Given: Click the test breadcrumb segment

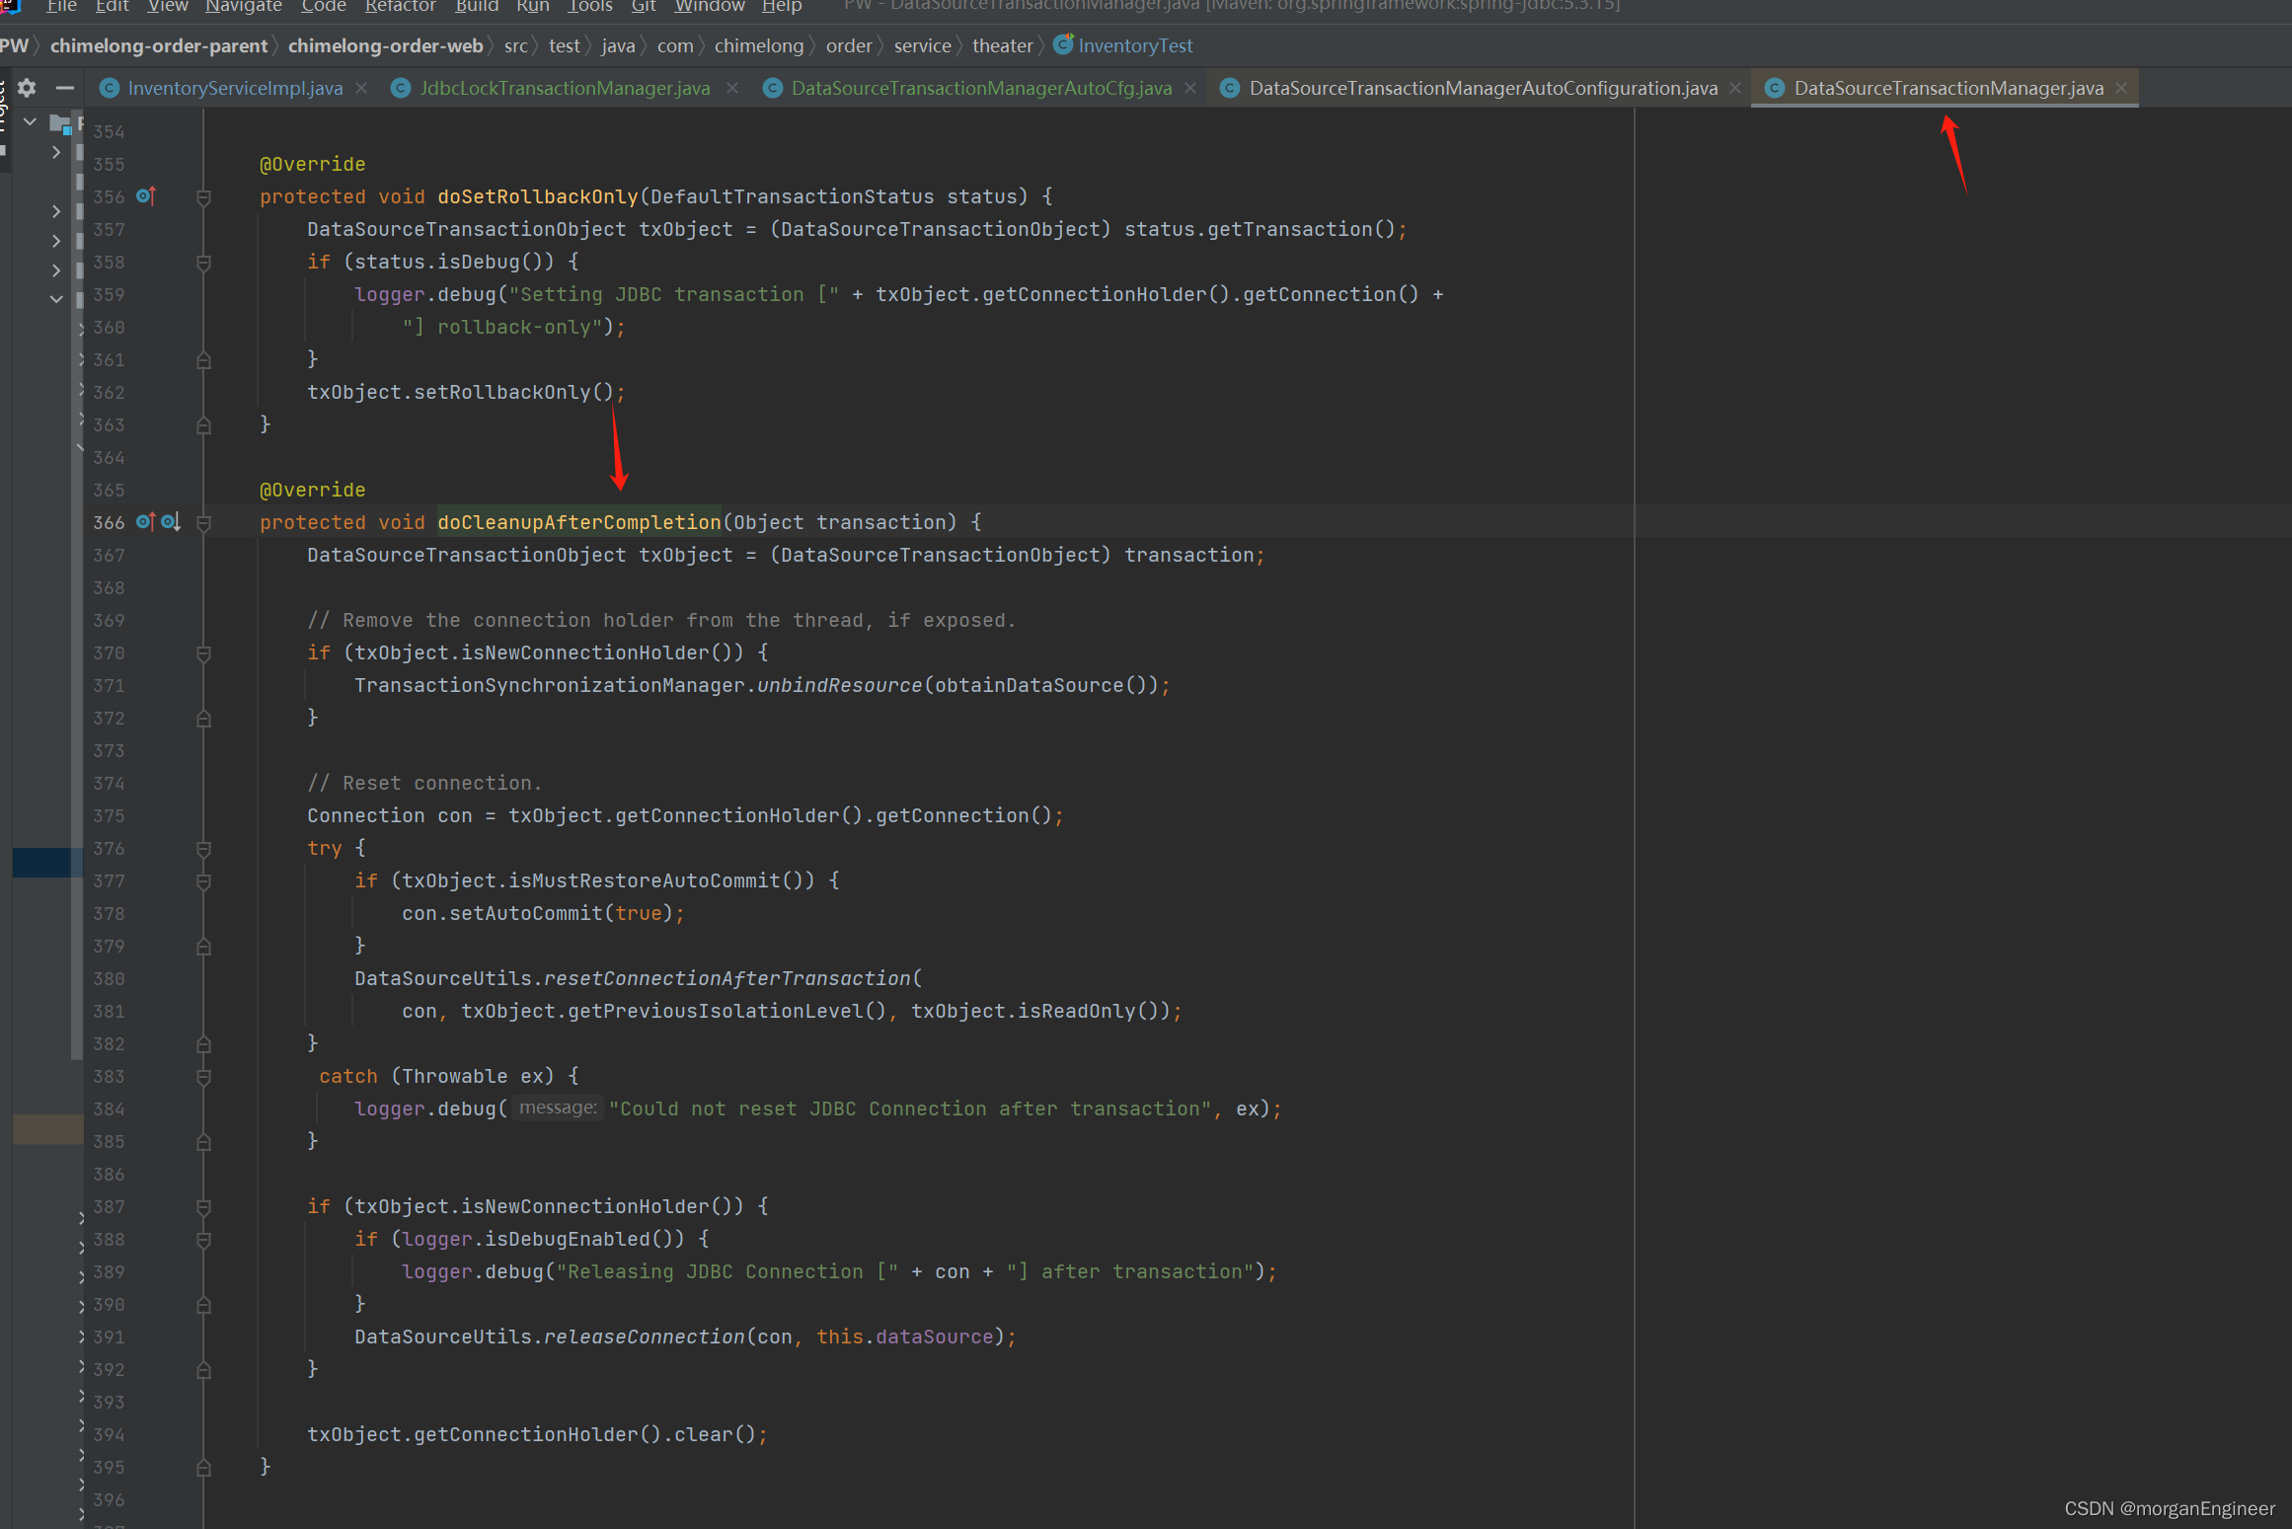Looking at the screenshot, I should 565,45.
